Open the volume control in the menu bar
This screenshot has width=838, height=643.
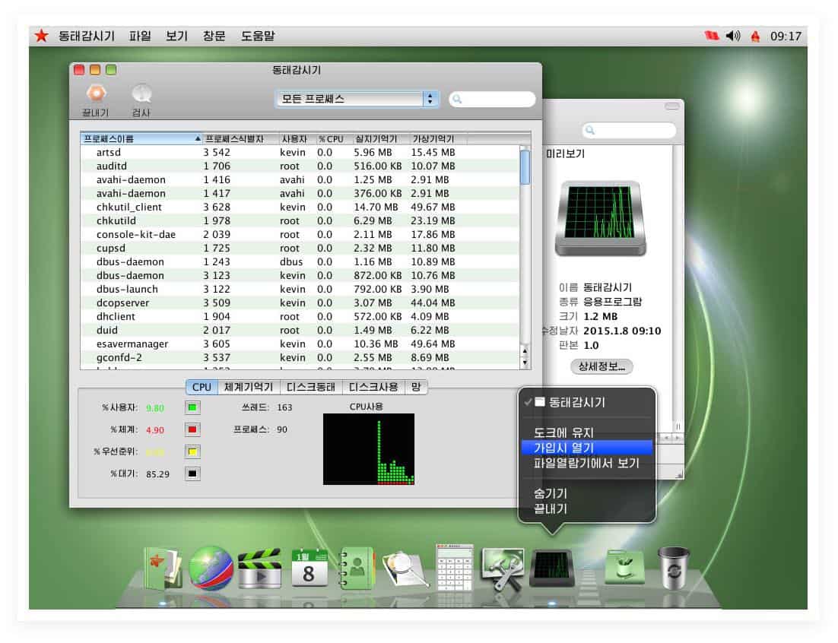point(733,36)
